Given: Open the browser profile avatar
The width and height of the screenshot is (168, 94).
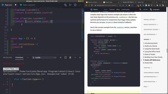Looking at the screenshot, I should (x=163, y=5).
